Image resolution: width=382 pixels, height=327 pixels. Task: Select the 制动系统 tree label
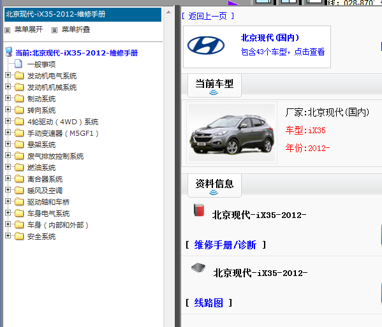[x=41, y=99]
